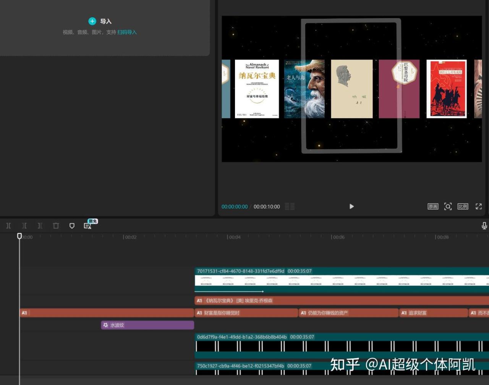
Task: Add a marker with the shield-shaped icon
Action: 72,226
